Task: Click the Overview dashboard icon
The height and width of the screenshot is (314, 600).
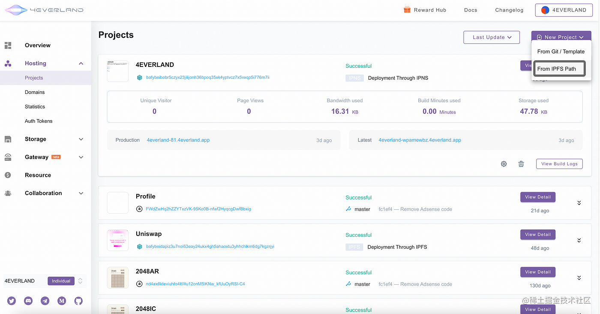Action: tap(8, 45)
